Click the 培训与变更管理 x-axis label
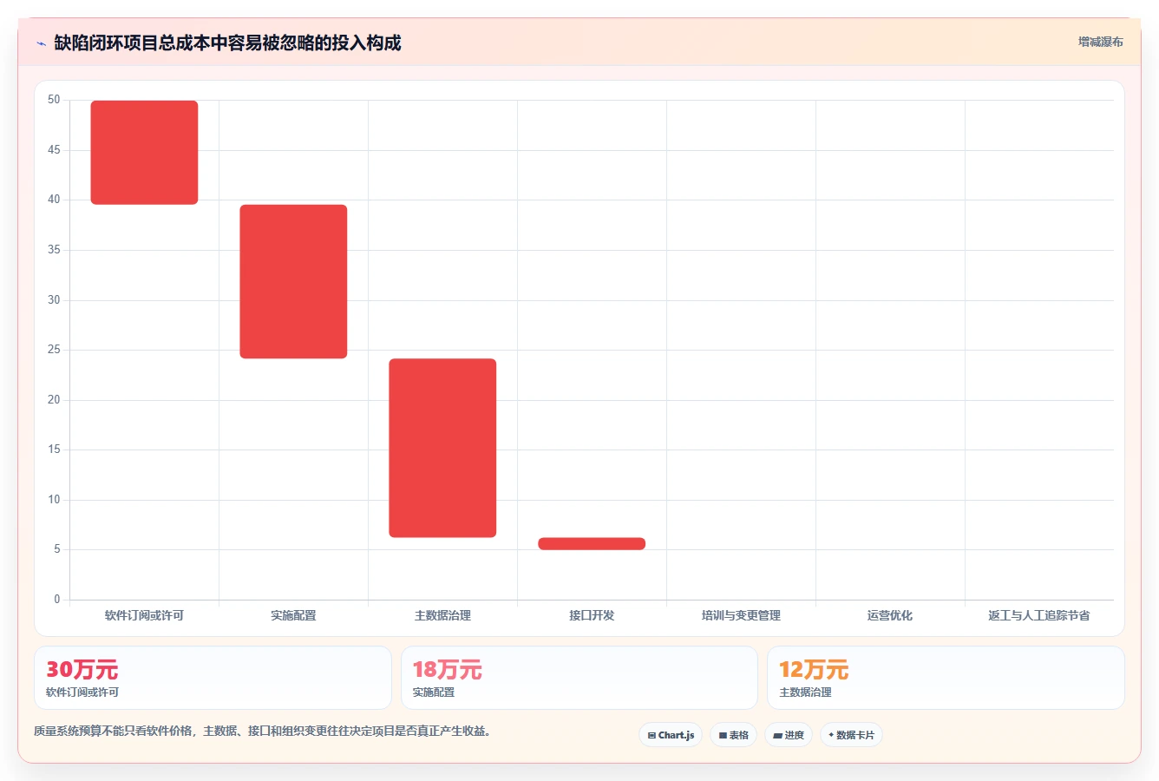This screenshot has width=1159, height=781. tap(741, 615)
